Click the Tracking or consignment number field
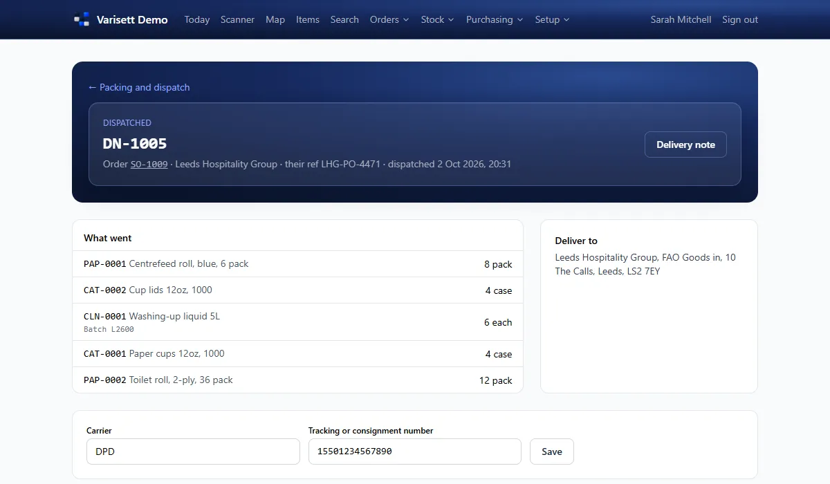The width and height of the screenshot is (830, 484). (x=415, y=452)
